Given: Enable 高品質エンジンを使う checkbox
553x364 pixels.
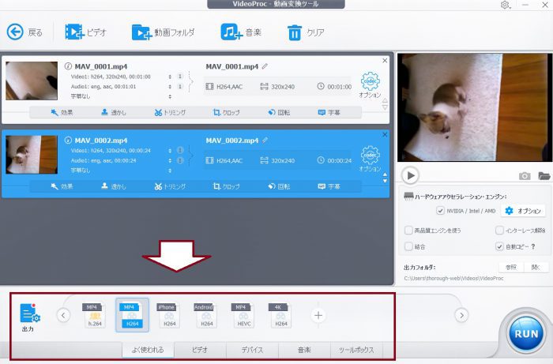Looking at the screenshot, I should [x=408, y=231].
